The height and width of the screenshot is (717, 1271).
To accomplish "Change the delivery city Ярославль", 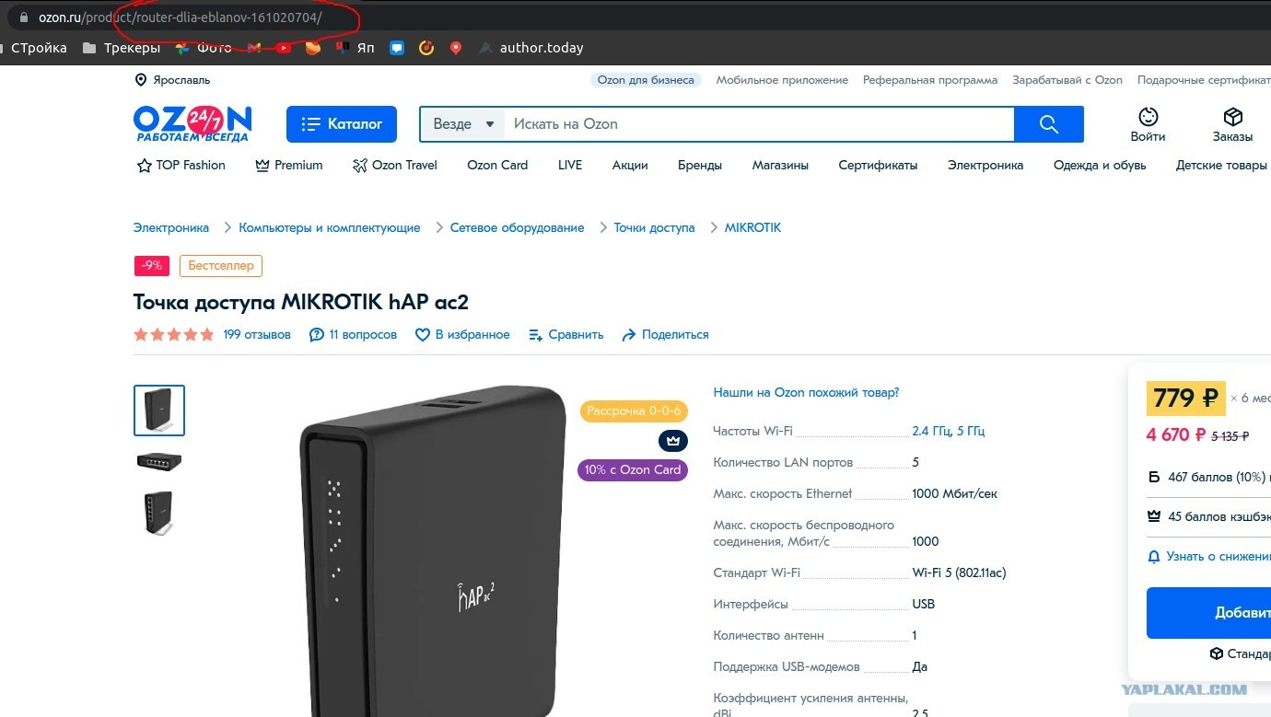I will coord(172,80).
